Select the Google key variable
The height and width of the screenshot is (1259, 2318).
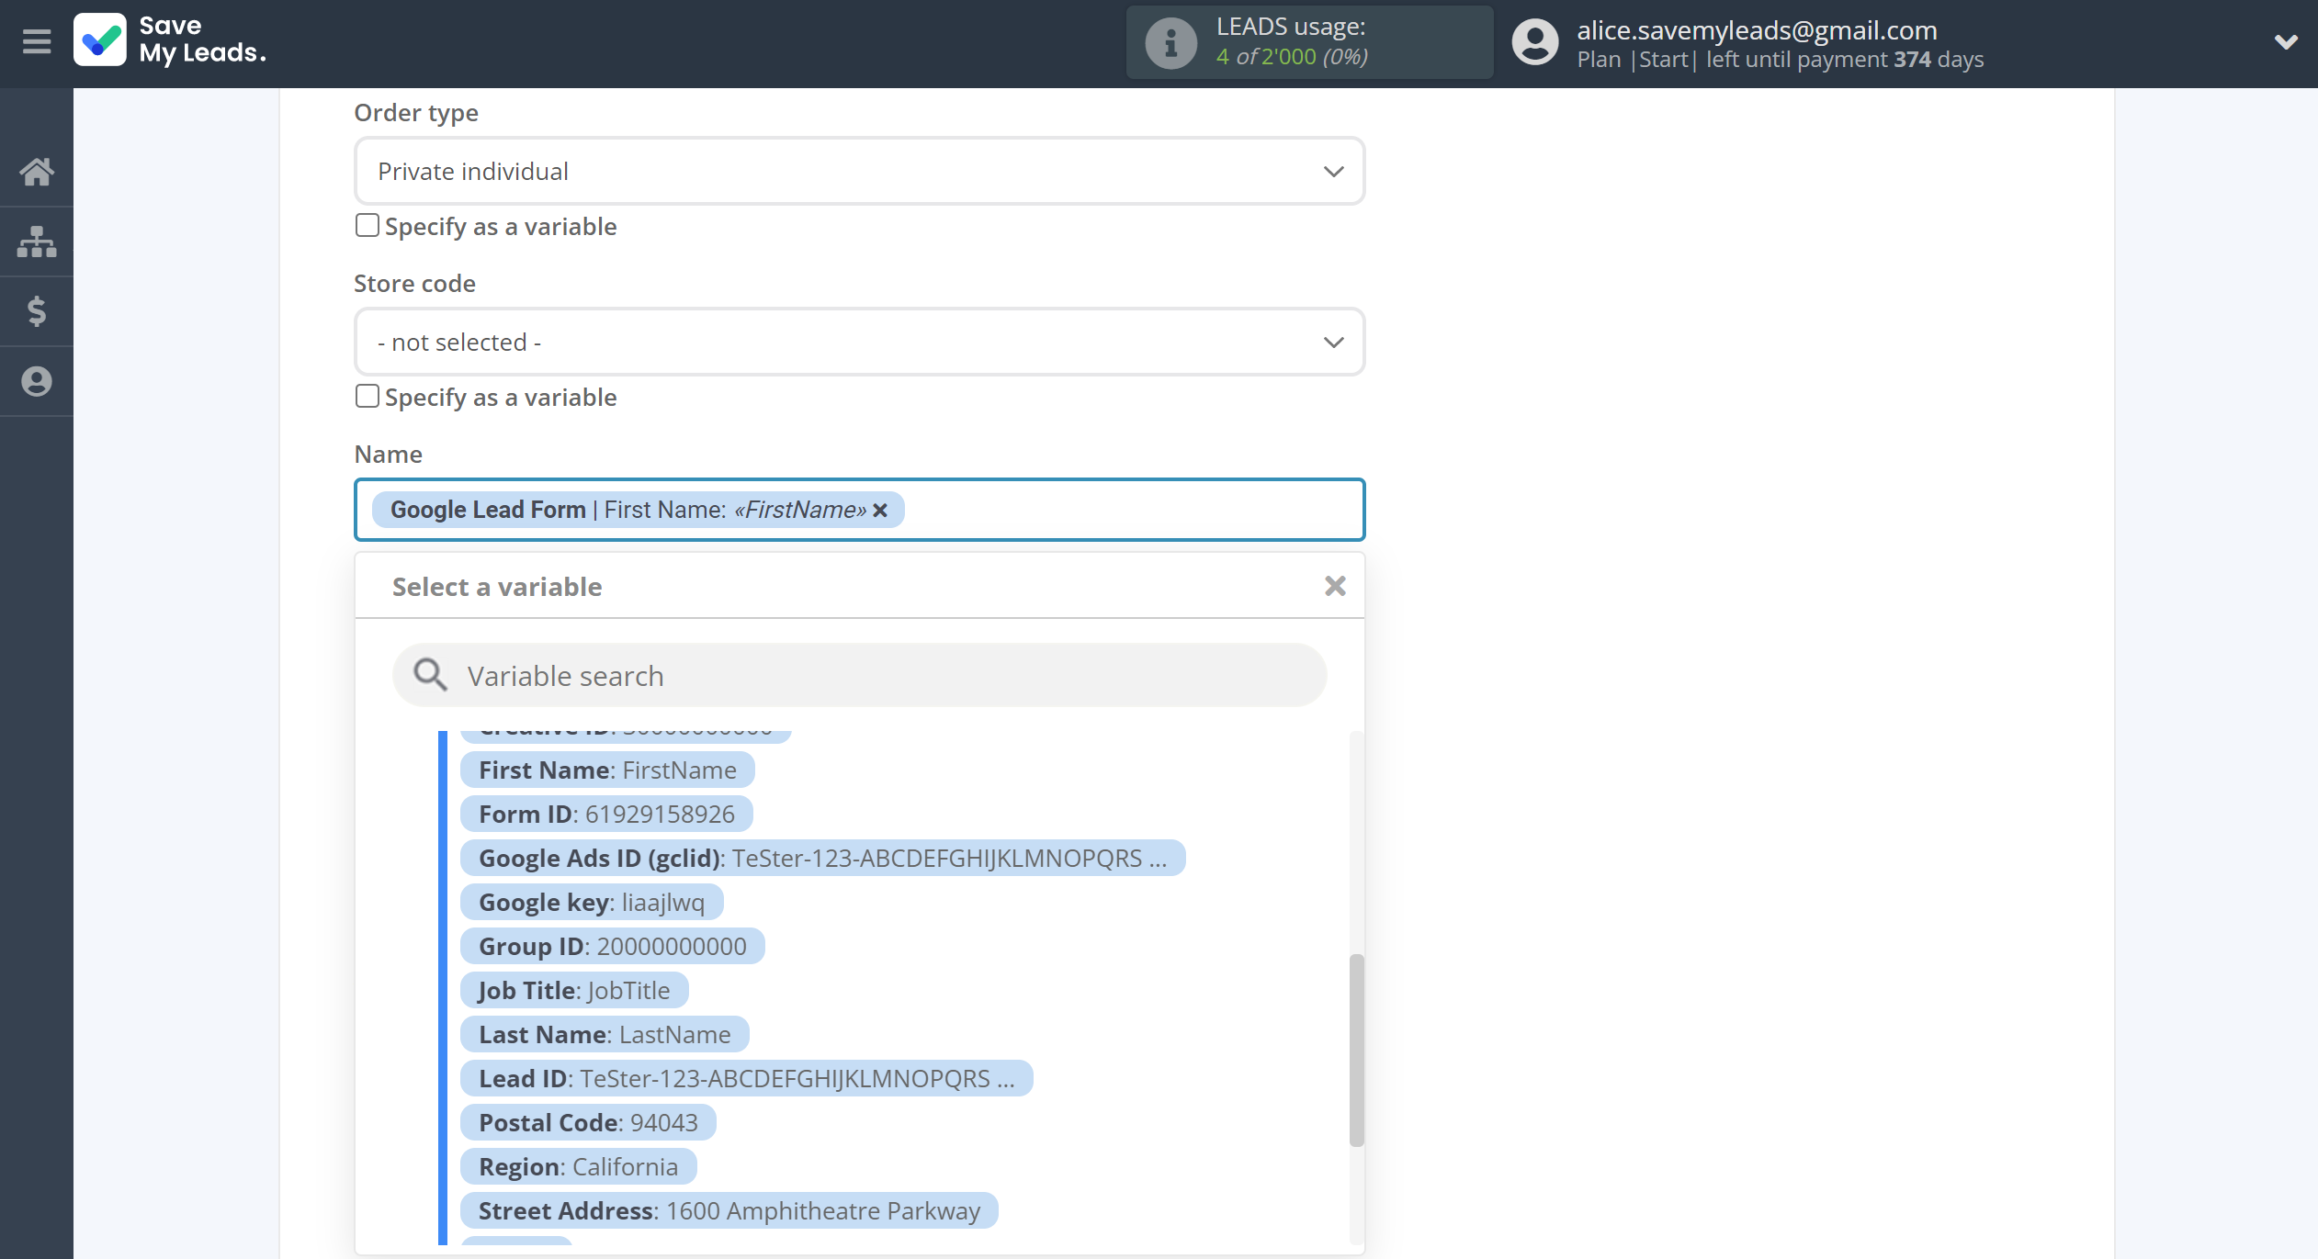592,902
